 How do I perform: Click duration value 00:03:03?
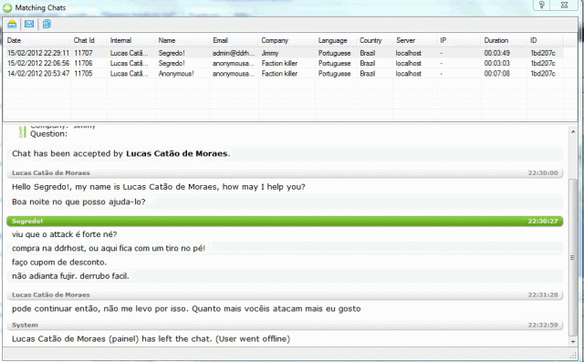[496, 63]
